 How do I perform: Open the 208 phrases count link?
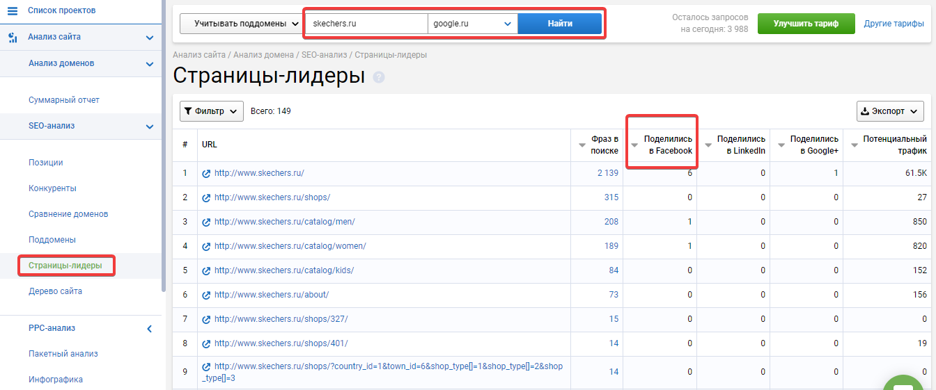[611, 222]
